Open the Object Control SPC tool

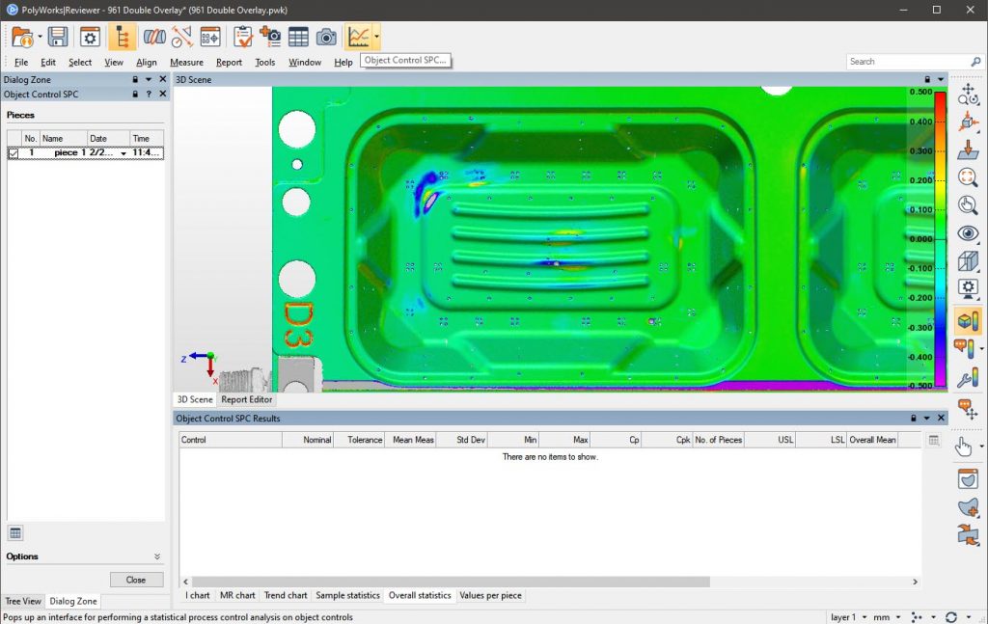point(360,37)
